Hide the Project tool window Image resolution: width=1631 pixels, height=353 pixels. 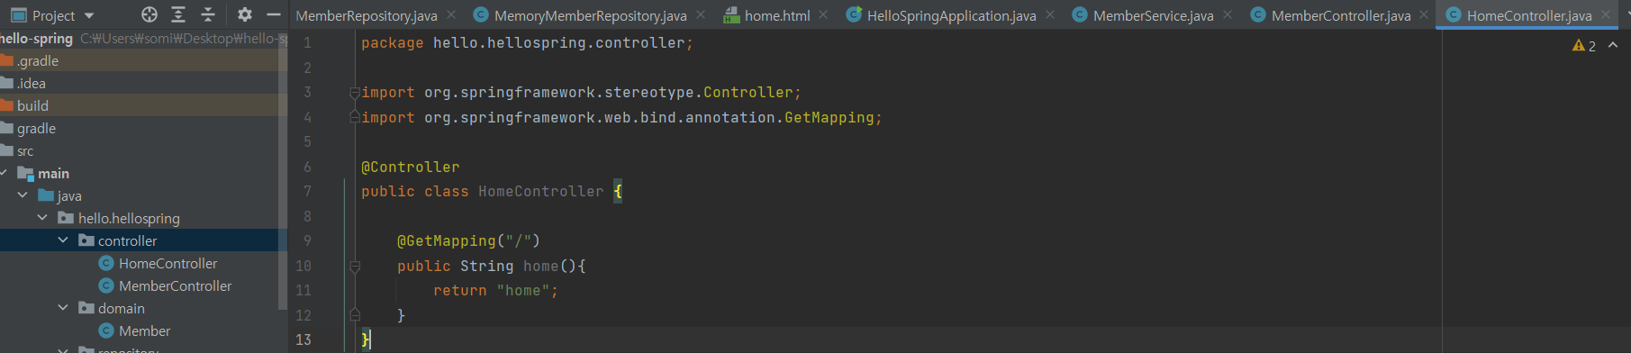point(274,14)
